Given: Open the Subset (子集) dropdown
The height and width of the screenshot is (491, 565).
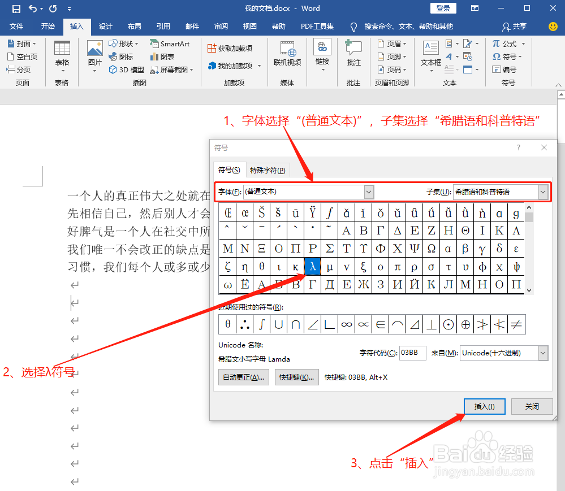Looking at the screenshot, I should [543, 192].
